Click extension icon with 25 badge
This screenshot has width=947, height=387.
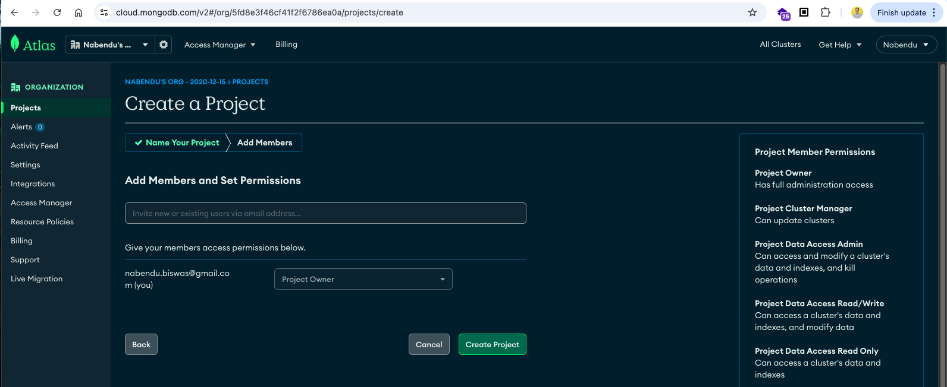pos(783,13)
